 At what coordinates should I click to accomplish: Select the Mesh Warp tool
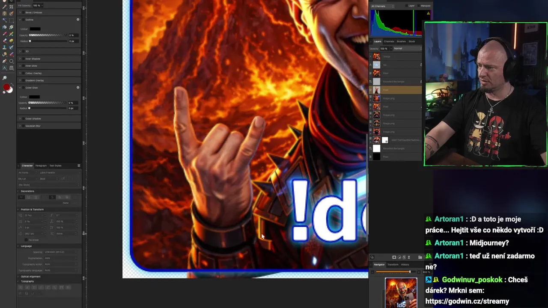[12, 68]
